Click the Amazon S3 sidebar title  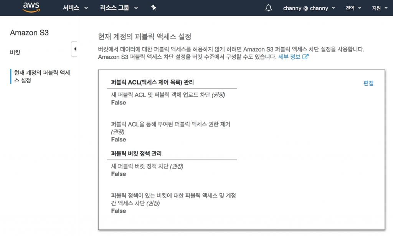pyautogui.click(x=29, y=33)
